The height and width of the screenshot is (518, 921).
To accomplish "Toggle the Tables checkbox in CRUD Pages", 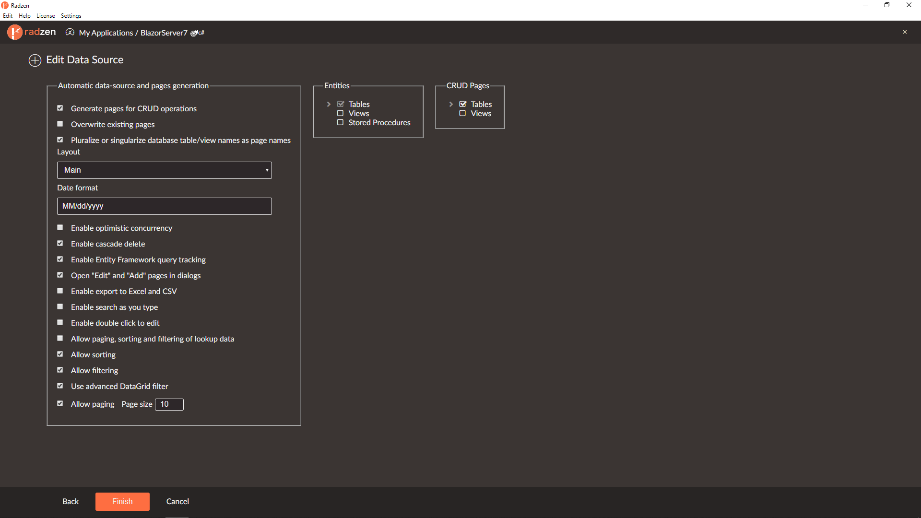I will pyautogui.click(x=463, y=104).
